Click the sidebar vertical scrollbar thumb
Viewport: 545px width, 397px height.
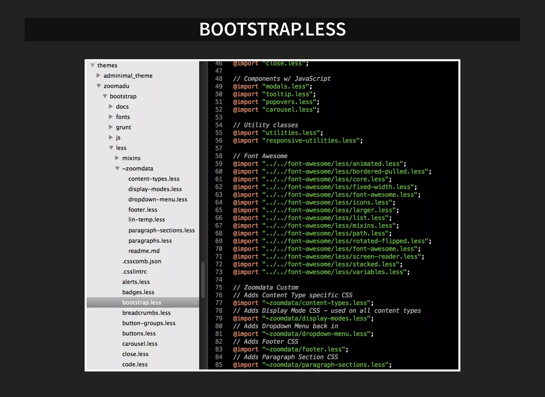click(x=203, y=280)
